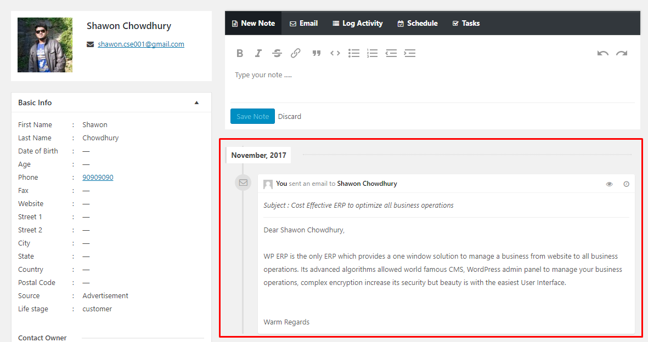Viewport: 648px width, 342px height.
Task: Switch to the Log Activity tab
Action: point(358,23)
